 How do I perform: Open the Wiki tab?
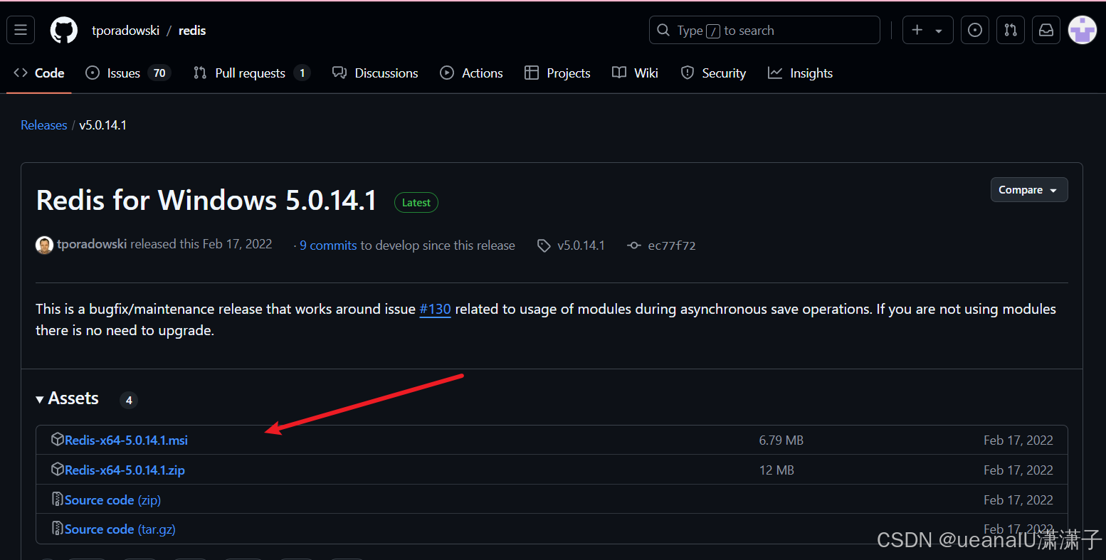pos(635,73)
